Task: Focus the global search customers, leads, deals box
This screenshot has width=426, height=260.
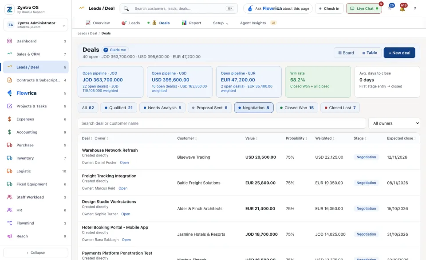Action: pos(179,9)
